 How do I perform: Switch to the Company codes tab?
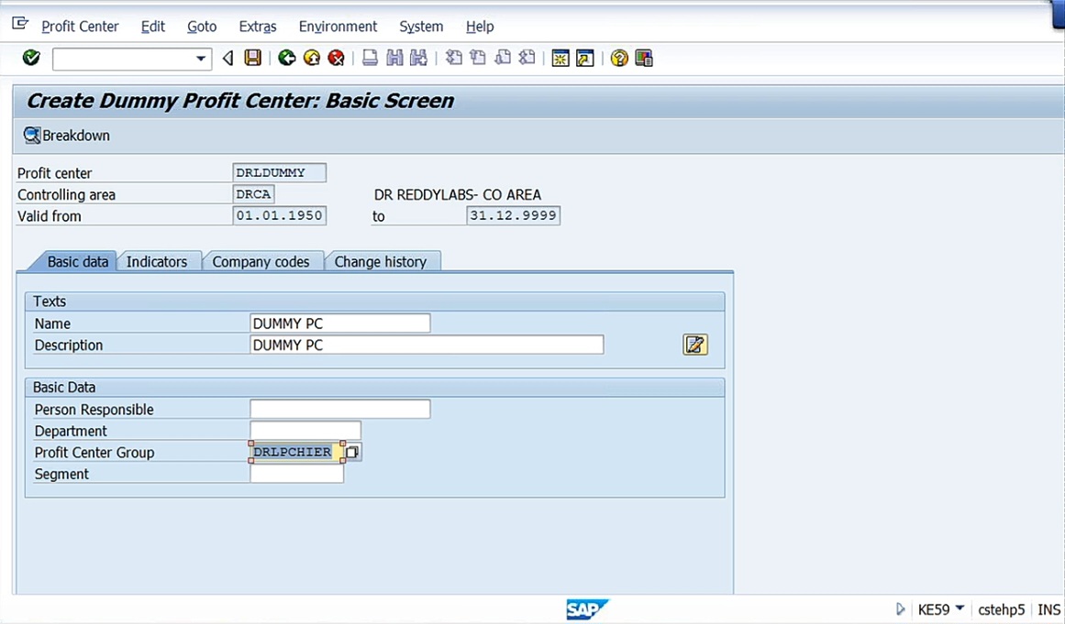[261, 262]
